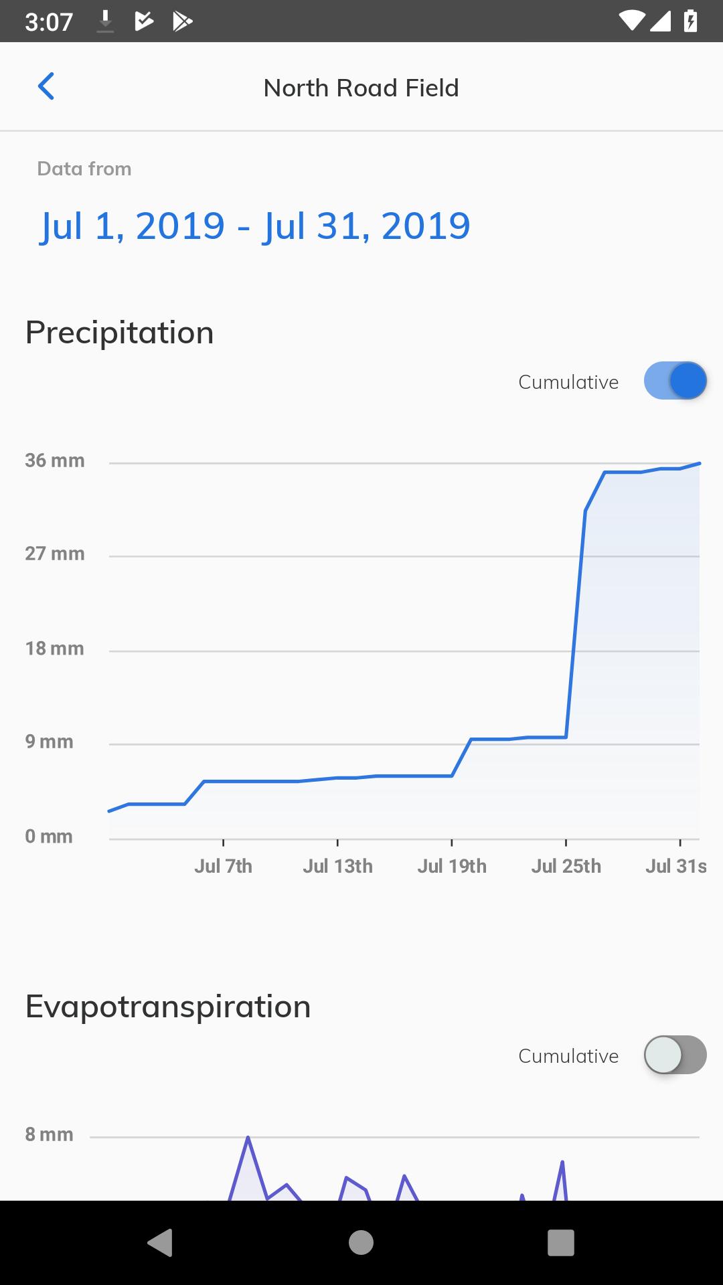This screenshot has width=723, height=1285.
Task: Tap the download icon in status bar
Action: pos(105,21)
